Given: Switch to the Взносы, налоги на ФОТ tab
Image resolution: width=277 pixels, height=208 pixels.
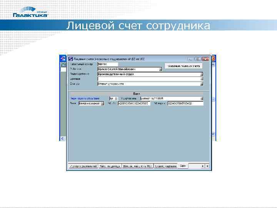Looking at the screenshot, I should point(137,166).
